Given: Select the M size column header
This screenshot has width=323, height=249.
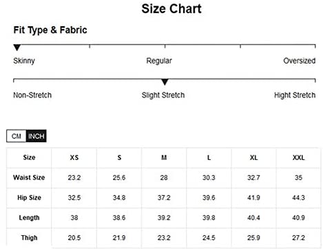Looking at the screenshot, I should (164, 158).
